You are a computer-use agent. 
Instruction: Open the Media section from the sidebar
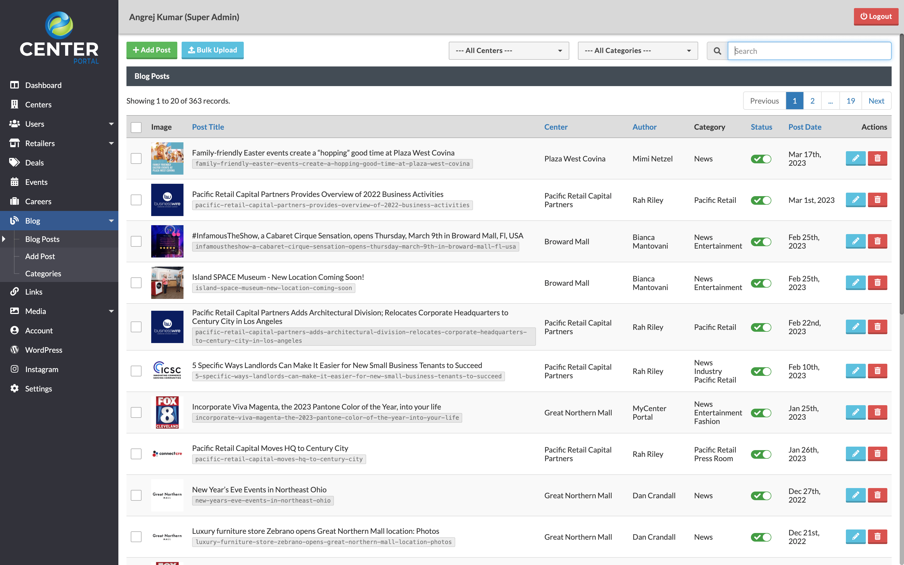[36, 311]
